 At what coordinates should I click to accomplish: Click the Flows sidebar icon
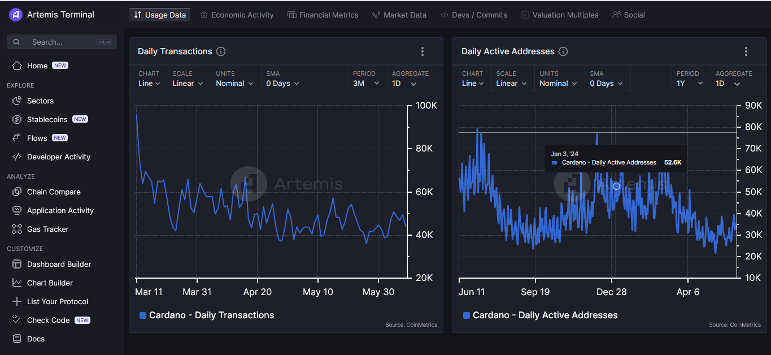[x=17, y=138]
